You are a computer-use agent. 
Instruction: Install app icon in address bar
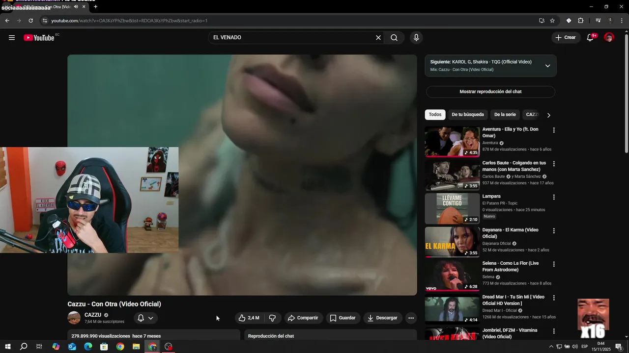coord(542,21)
